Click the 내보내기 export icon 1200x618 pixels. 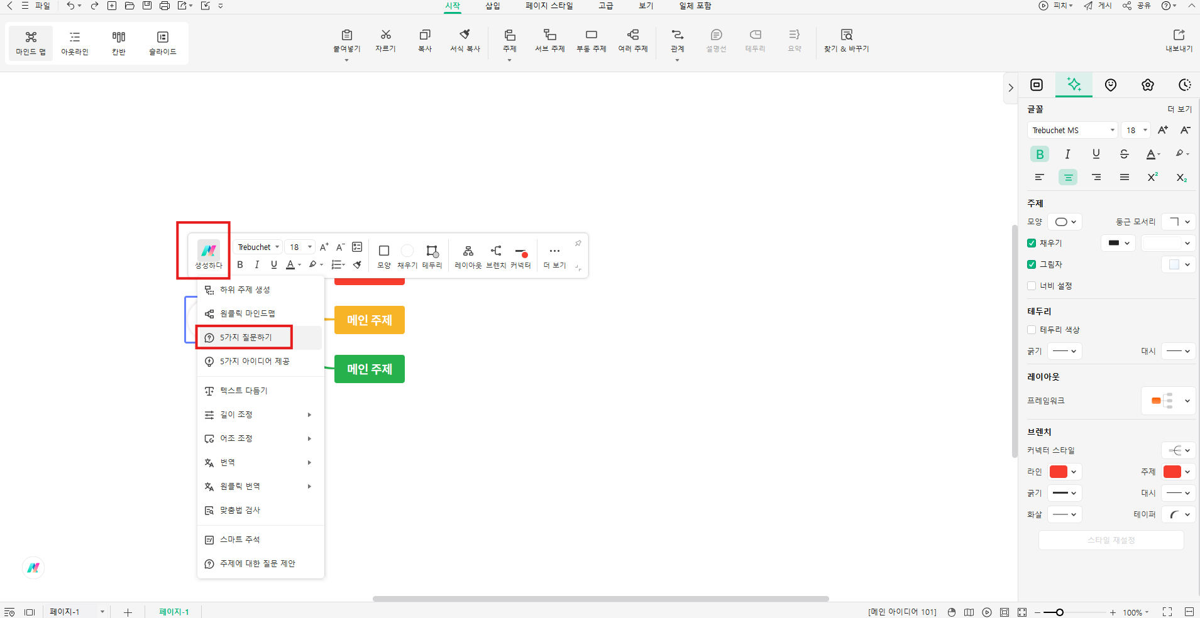tap(1179, 40)
